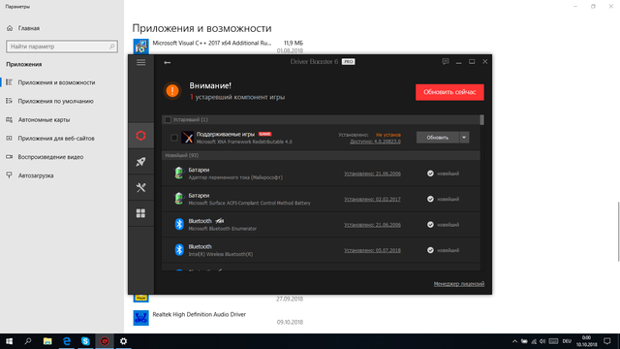Click the orange warning exclamation icon

pos(172,91)
